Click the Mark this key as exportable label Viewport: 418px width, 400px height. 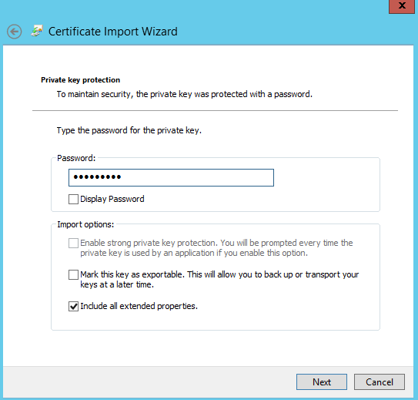pyautogui.click(x=219, y=280)
